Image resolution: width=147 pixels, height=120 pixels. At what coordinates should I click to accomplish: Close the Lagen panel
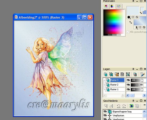[145, 69]
